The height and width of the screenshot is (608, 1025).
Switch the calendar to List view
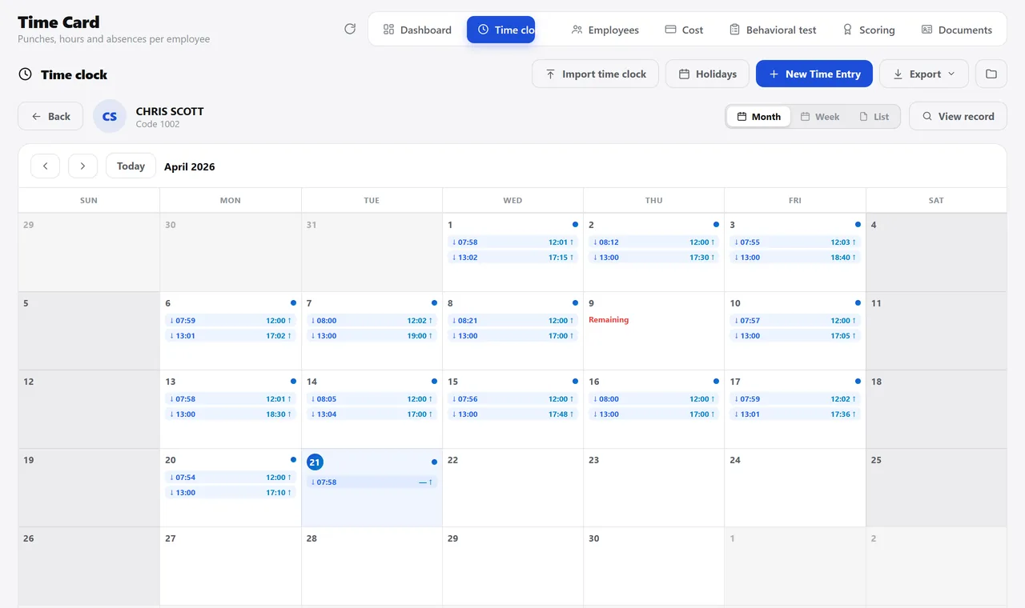(x=874, y=116)
